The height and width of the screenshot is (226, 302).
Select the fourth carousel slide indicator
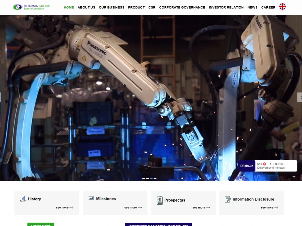pyautogui.click(x=155, y=178)
